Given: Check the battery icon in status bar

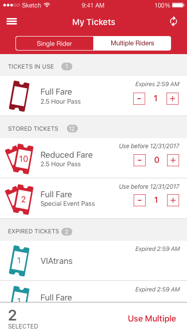Looking at the screenshot, I should (178, 5).
